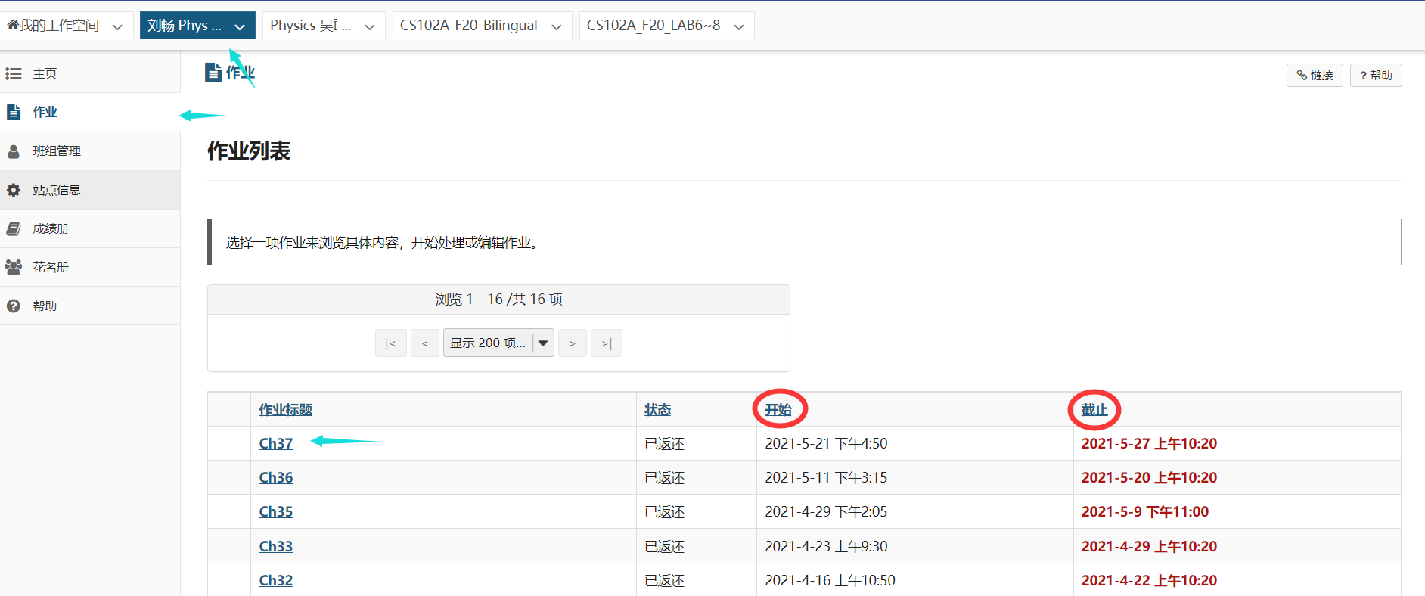Click the 链接 button at top right
This screenshot has height=596, width=1425.
[x=1315, y=76]
